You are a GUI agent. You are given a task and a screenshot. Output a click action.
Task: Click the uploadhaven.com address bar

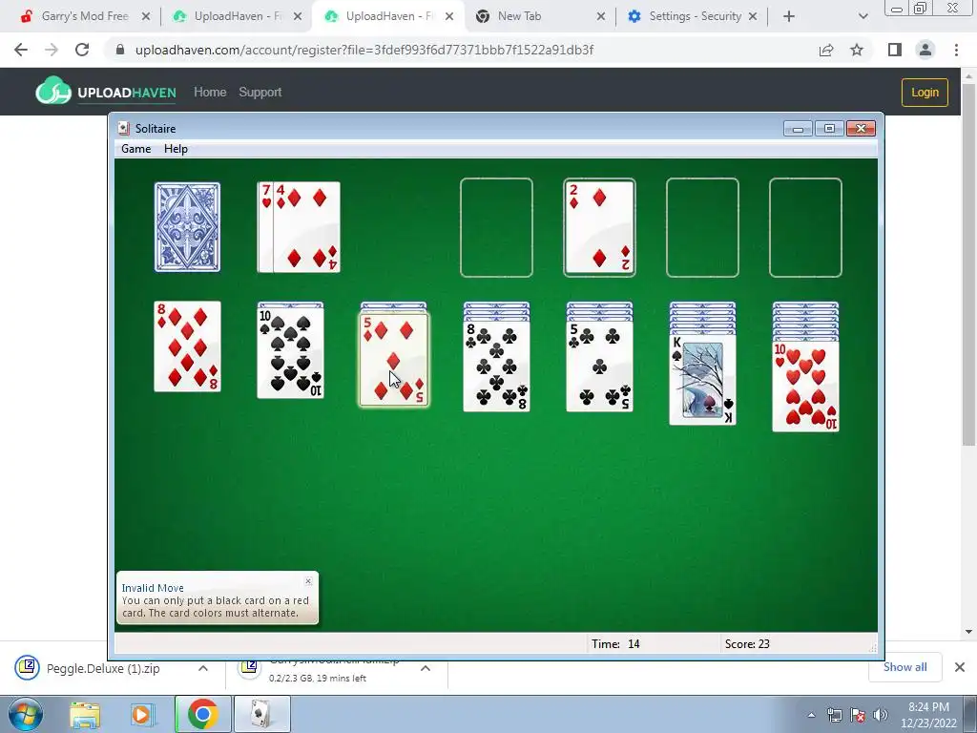coord(364,50)
